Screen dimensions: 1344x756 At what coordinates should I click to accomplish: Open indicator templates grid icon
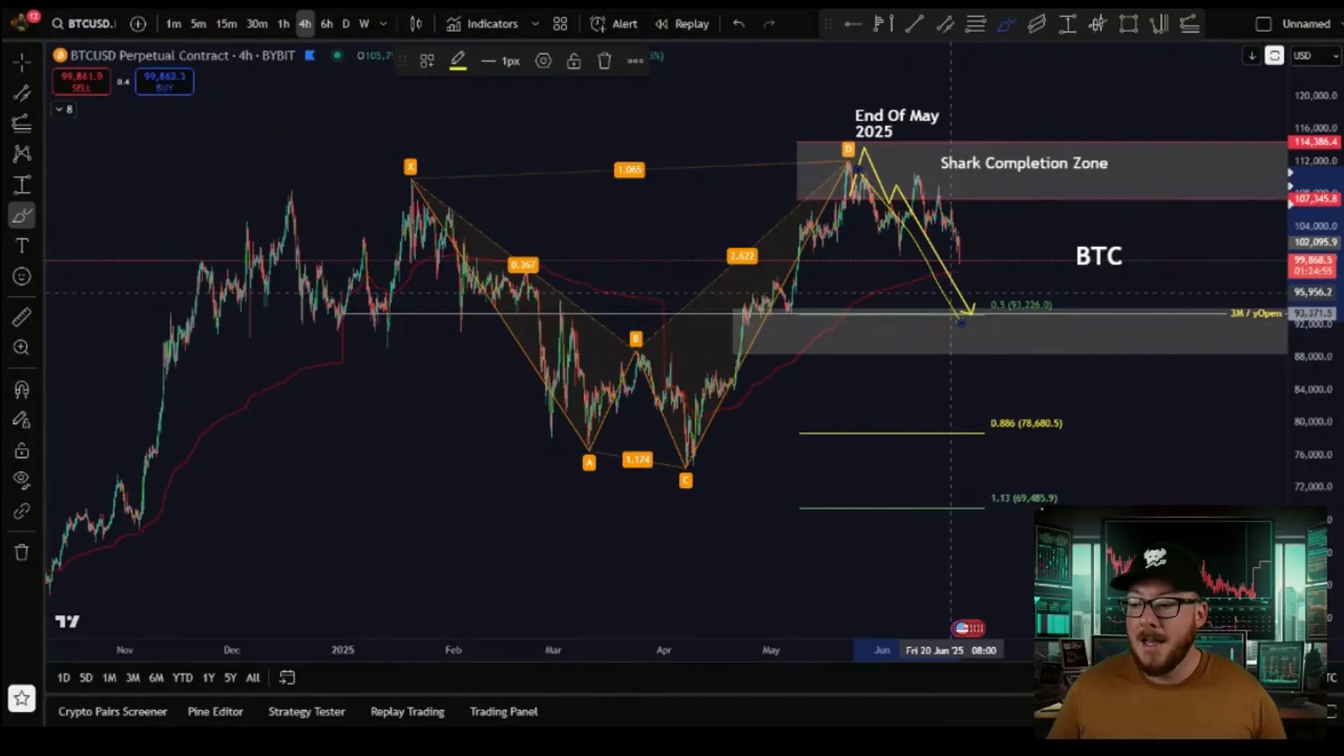point(560,24)
